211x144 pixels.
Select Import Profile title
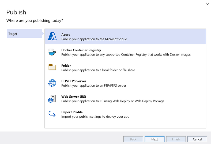(x=72, y=112)
